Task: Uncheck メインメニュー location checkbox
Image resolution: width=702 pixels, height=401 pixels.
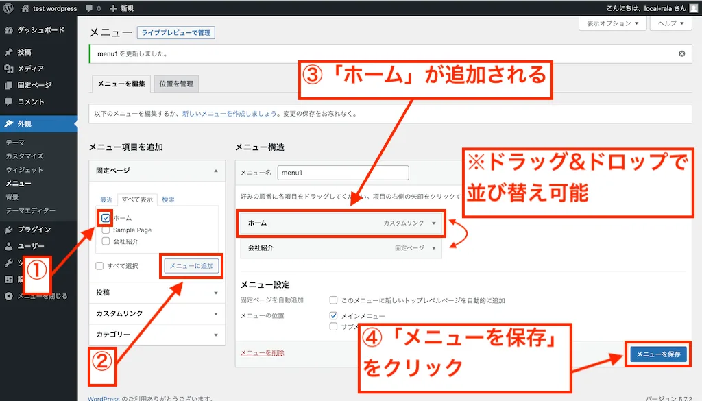Action: [333, 315]
